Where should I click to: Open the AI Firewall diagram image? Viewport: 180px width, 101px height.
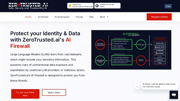coord(131,50)
